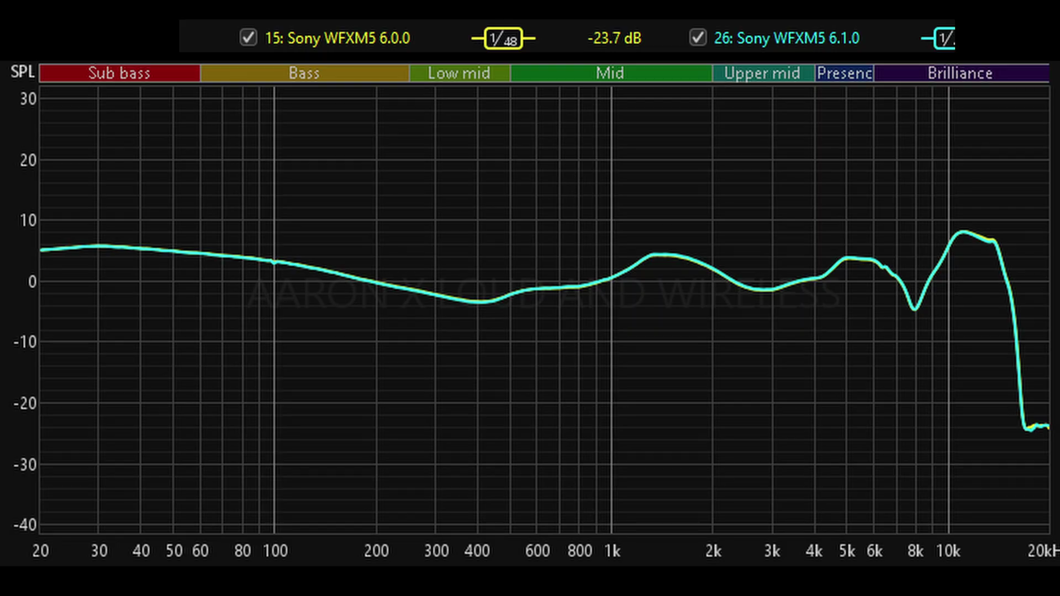
Task: Click the 20 Hz frequency axis label
Action: 40,551
